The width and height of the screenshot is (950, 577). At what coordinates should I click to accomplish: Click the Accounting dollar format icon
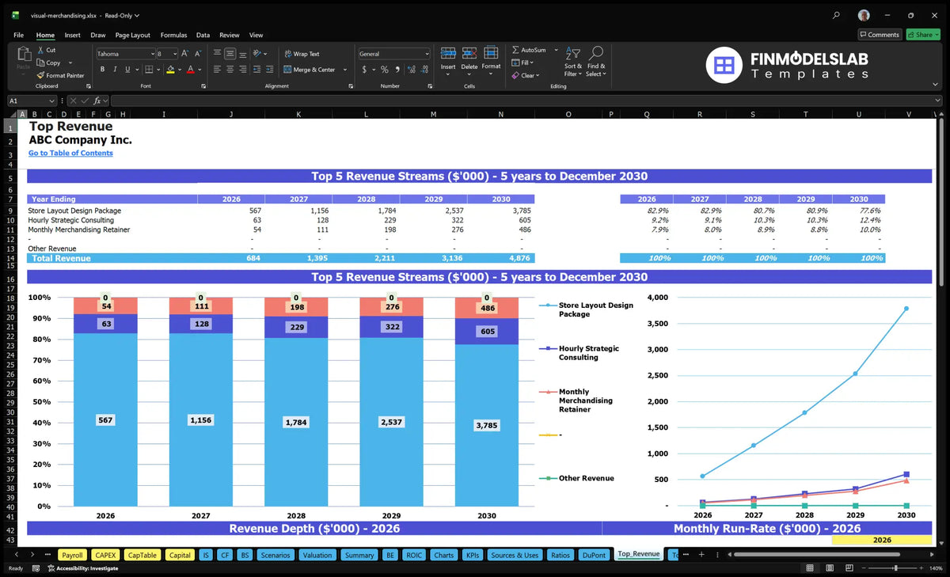pos(364,70)
